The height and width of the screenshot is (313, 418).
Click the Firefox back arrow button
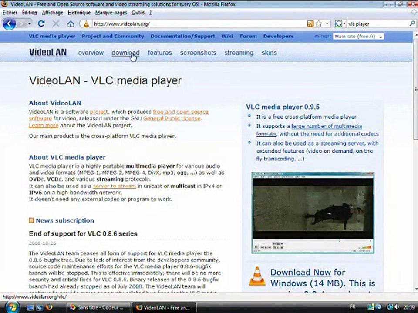[x=9, y=24]
